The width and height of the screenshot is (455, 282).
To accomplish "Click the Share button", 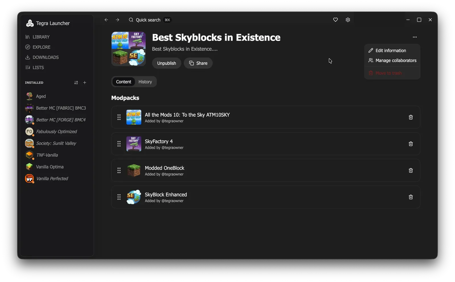I will click(x=198, y=63).
